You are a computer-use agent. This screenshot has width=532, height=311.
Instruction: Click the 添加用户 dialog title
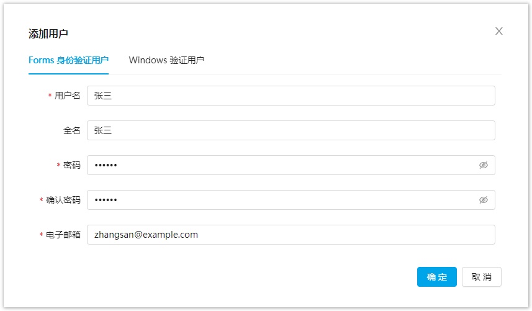point(48,34)
